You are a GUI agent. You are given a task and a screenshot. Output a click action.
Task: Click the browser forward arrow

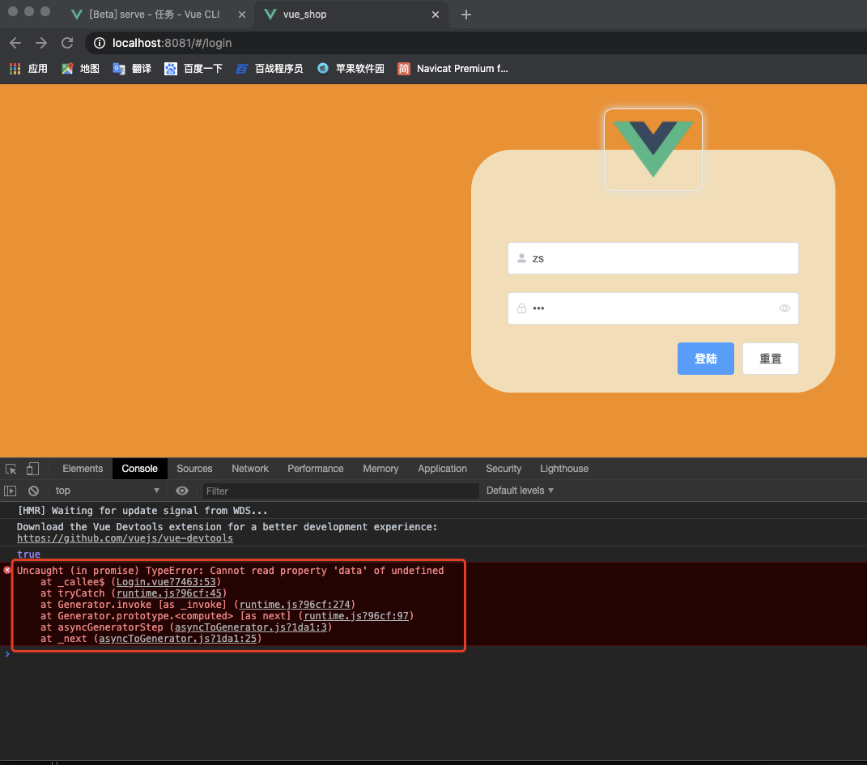click(41, 43)
